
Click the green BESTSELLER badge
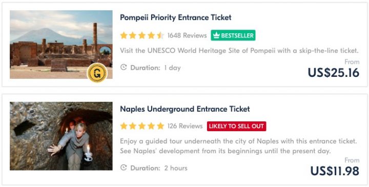click(233, 35)
